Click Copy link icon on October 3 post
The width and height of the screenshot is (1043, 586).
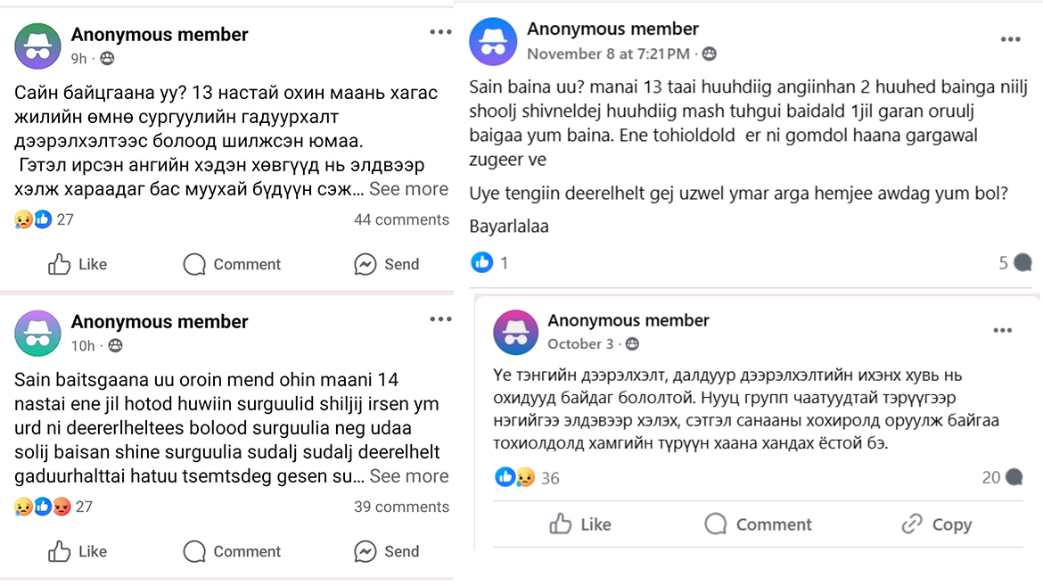911,524
